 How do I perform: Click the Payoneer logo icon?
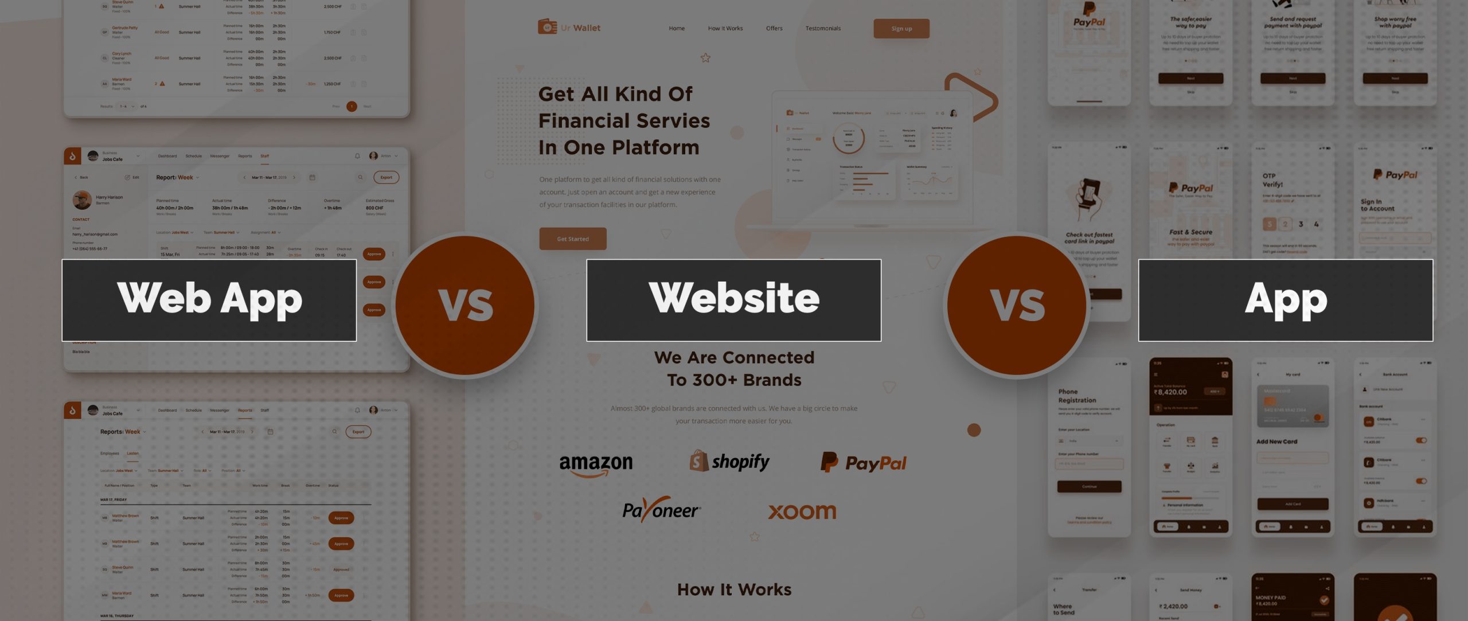(x=660, y=510)
